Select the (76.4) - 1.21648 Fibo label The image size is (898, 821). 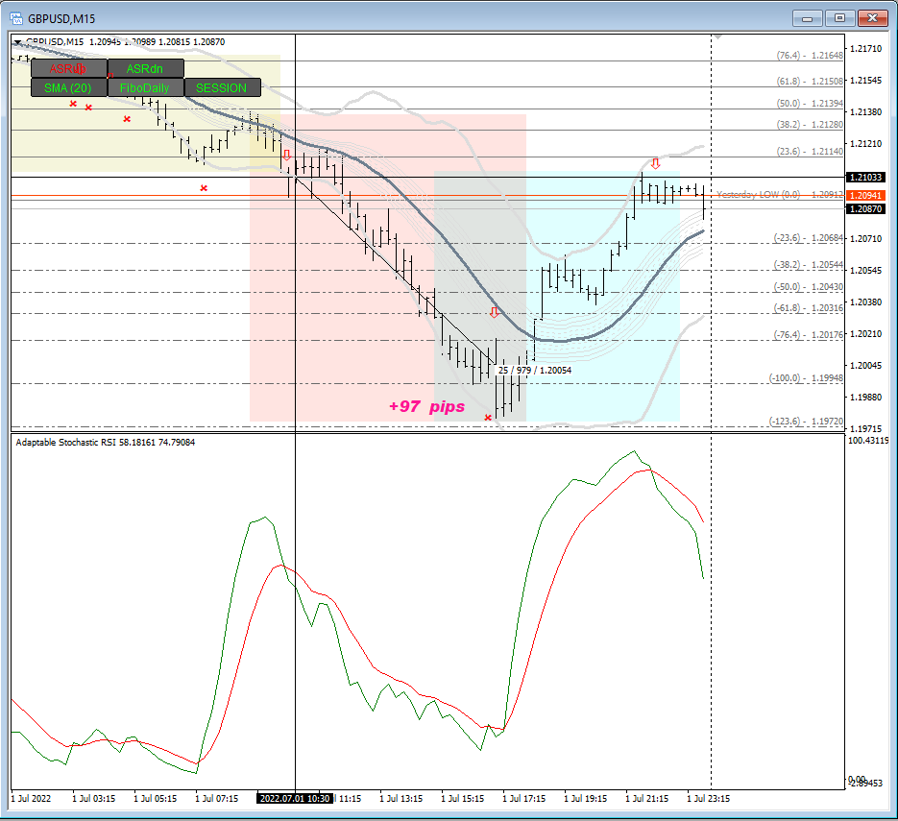[810, 55]
